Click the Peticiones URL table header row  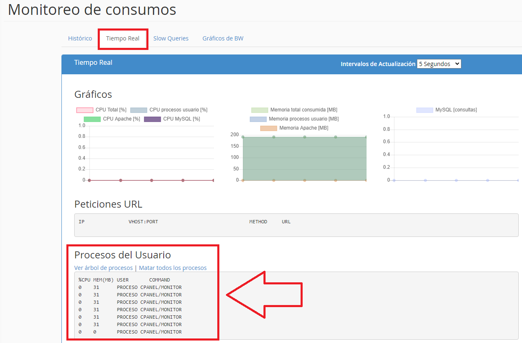coord(184,222)
